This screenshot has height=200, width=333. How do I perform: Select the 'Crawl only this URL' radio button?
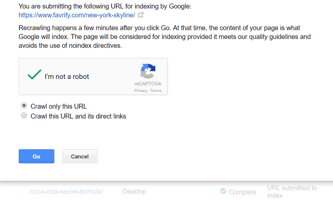pos(24,106)
